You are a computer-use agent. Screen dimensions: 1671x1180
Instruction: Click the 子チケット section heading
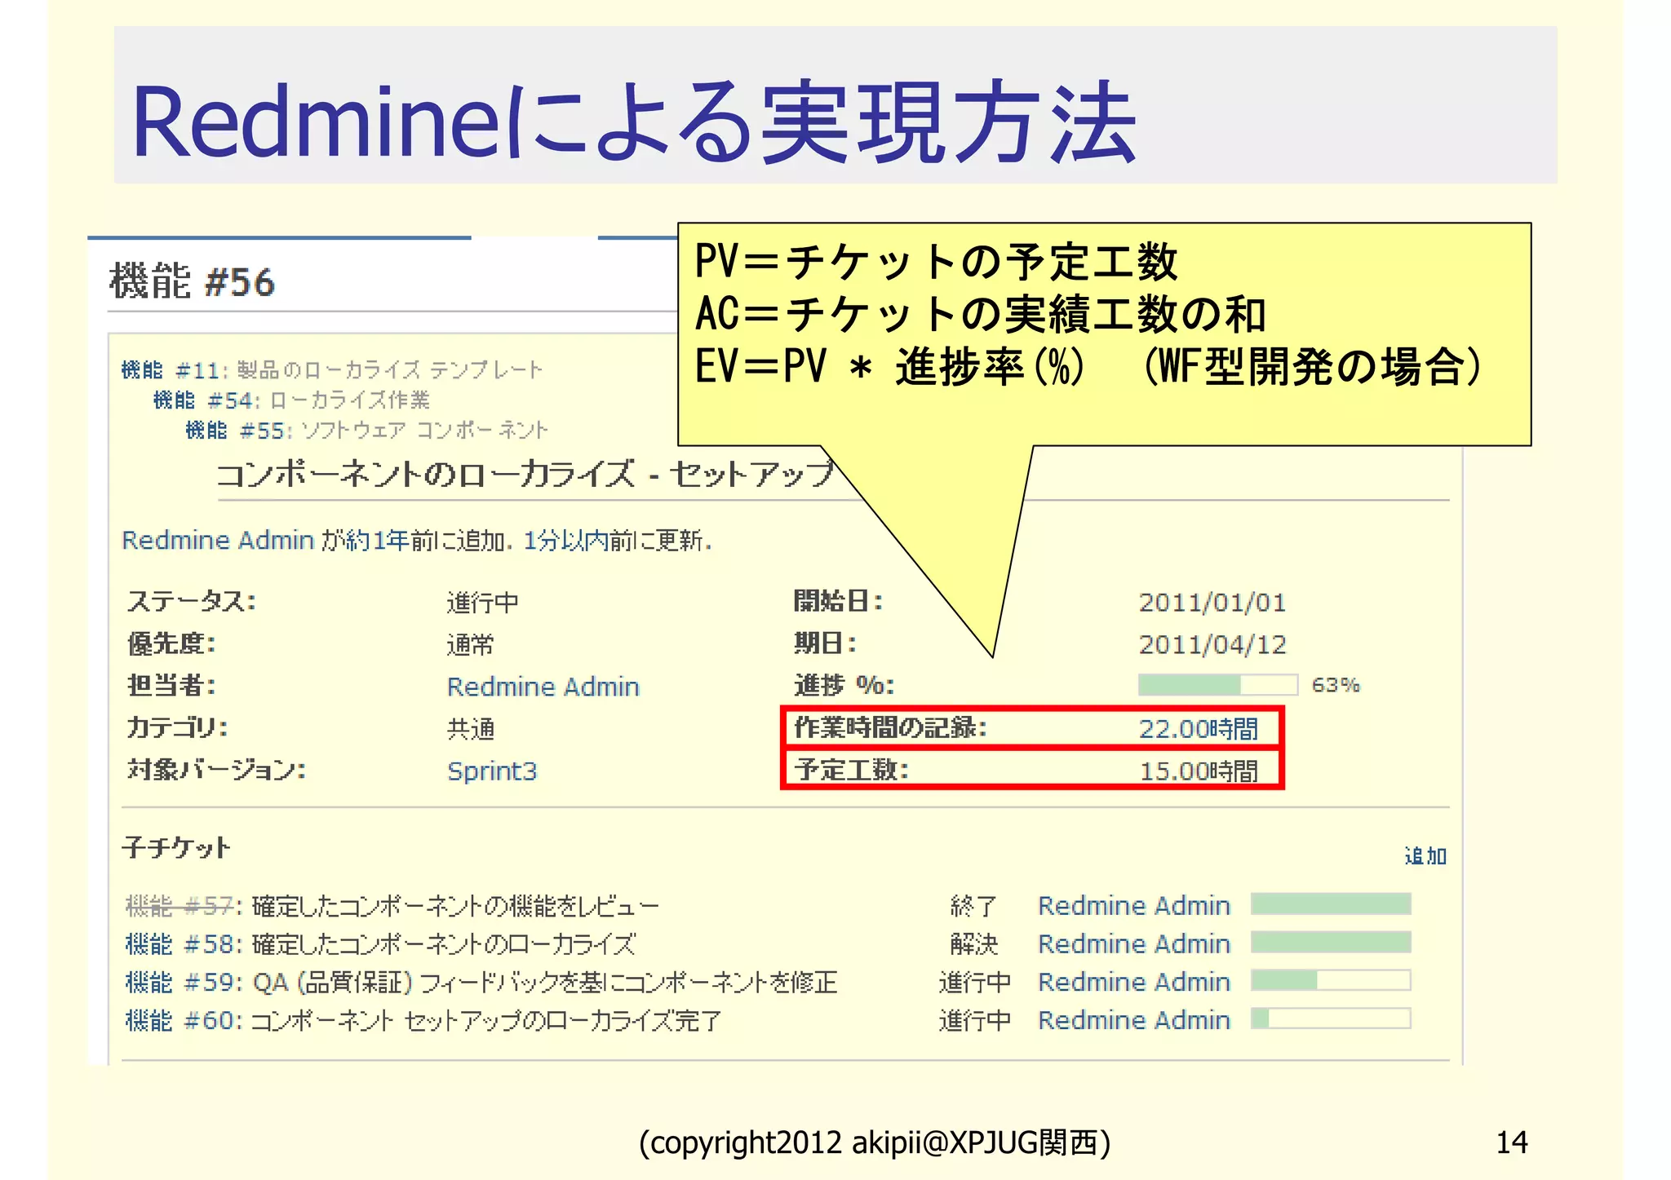[176, 848]
